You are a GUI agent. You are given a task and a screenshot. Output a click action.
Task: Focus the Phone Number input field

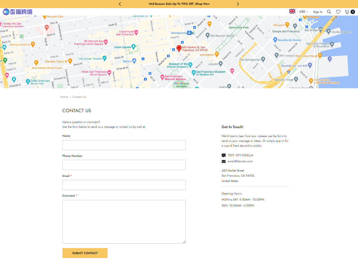pos(124,165)
